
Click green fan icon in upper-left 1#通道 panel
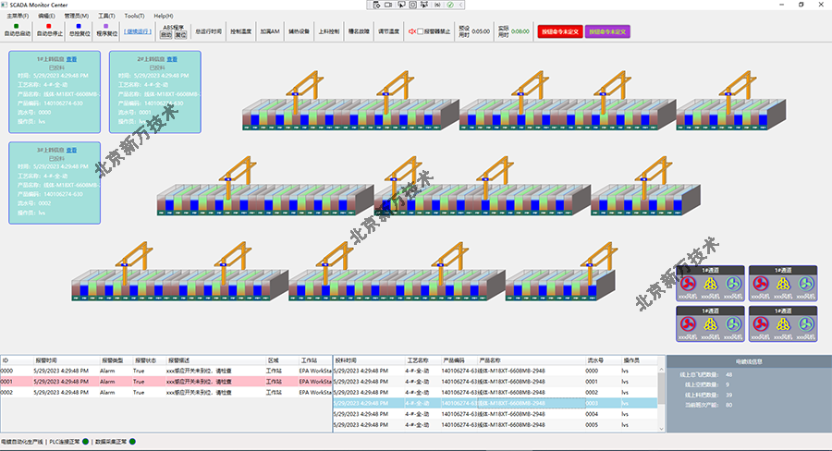pos(733,284)
